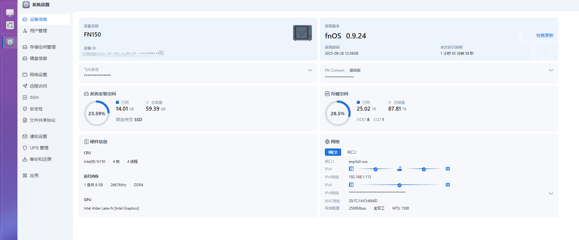Viewport: 579px width, 240px height.
Task: Click the used system space 14.01 GB
Action: click(125, 109)
